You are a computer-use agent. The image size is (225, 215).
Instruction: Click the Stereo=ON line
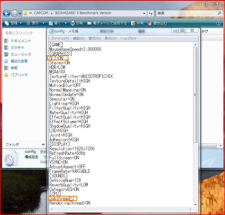[59, 63]
